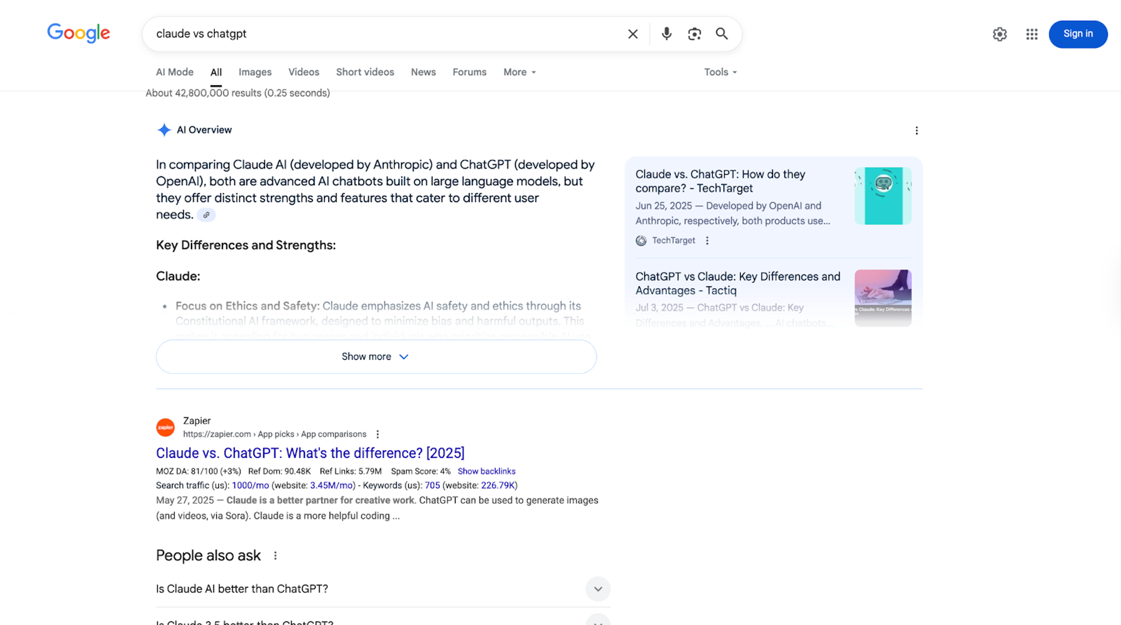Open the Tools dropdown

coord(720,72)
